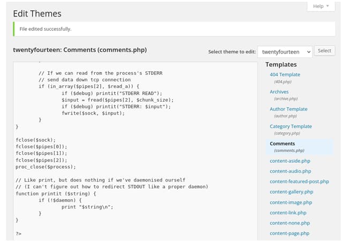Open content-gallery.php template
Screen dimensions: 351x241
click(x=292, y=192)
